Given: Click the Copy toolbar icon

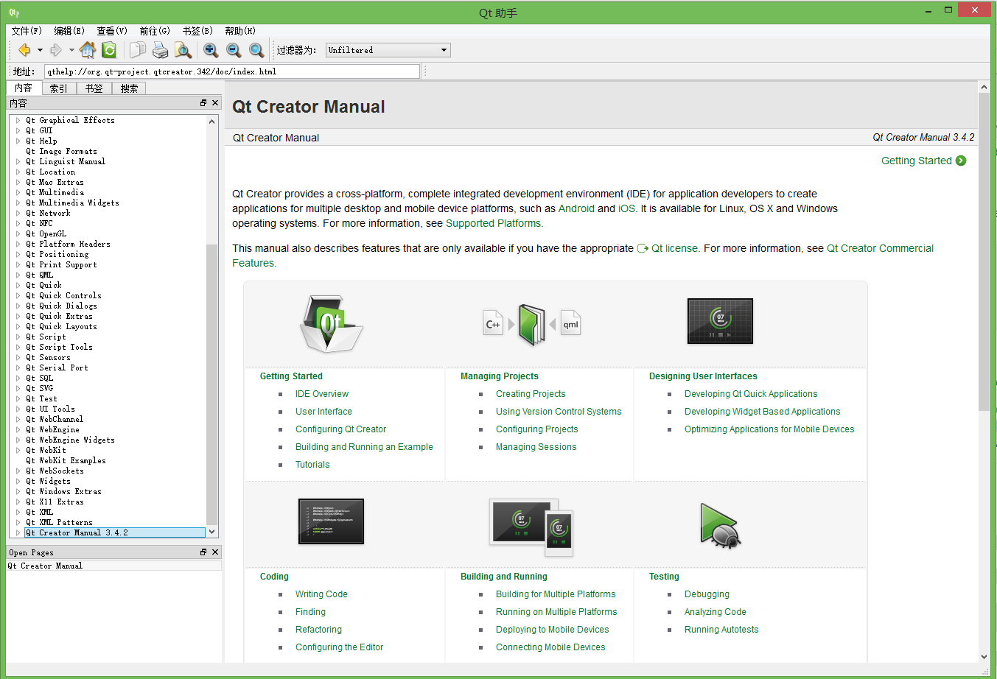Looking at the screenshot, I should pos(138,50).
